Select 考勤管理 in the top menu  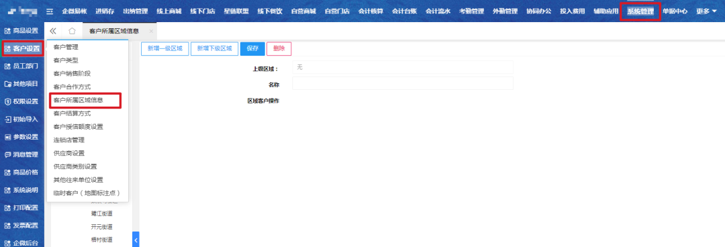coord(472,11)
